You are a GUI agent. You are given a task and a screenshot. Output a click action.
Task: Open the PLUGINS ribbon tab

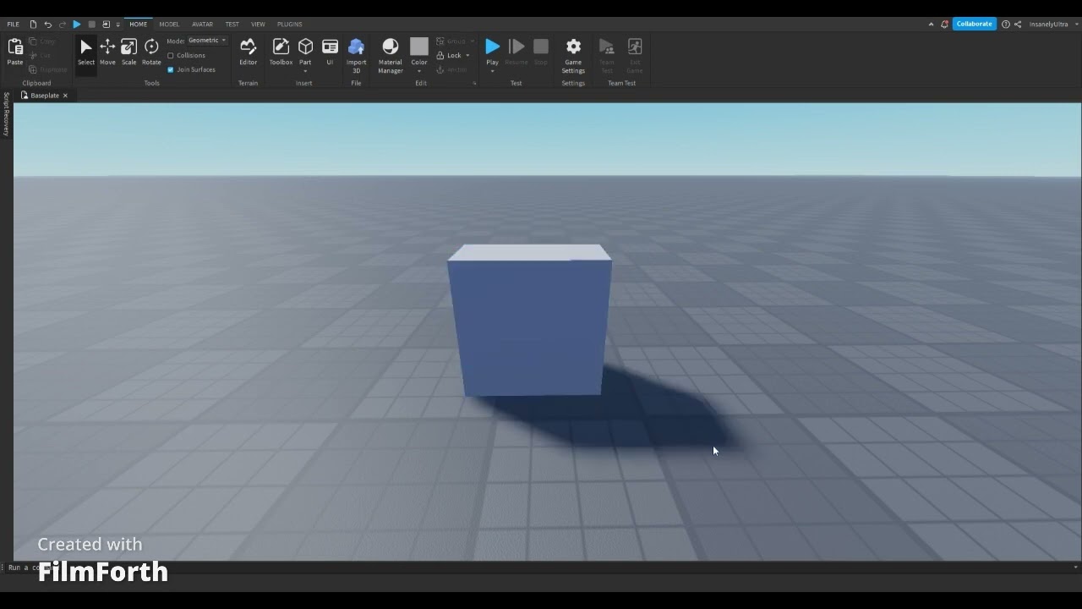click(x=289, y=25)
